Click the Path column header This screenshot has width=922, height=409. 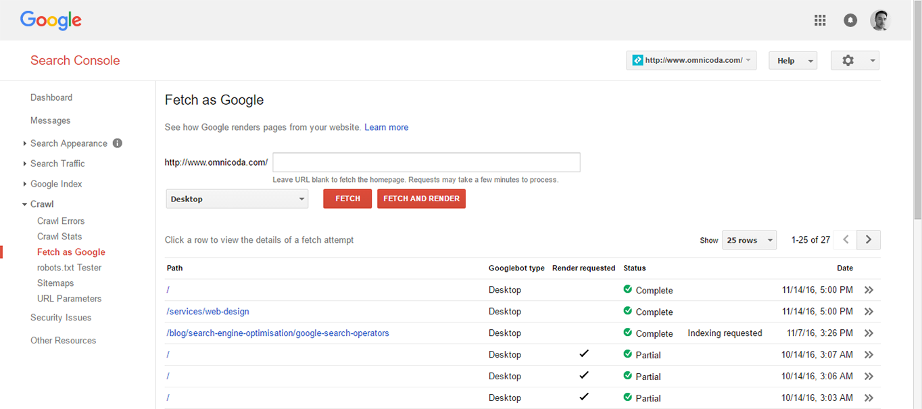point(174,268)
